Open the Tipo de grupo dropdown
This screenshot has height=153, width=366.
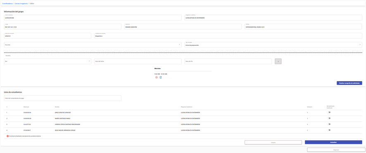pyautogui.click(x=273, y=45)
